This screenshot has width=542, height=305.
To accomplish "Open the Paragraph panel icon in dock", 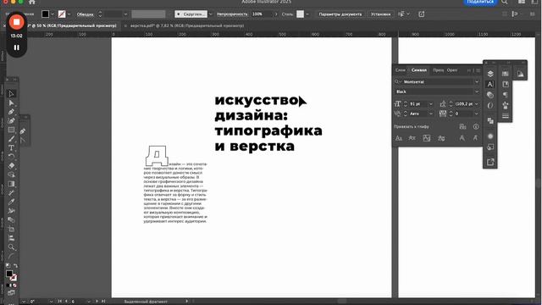I will [506, 95].
